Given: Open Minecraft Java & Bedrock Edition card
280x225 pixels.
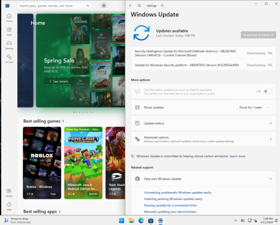Looking at the screenshot, I should (83, 163).
